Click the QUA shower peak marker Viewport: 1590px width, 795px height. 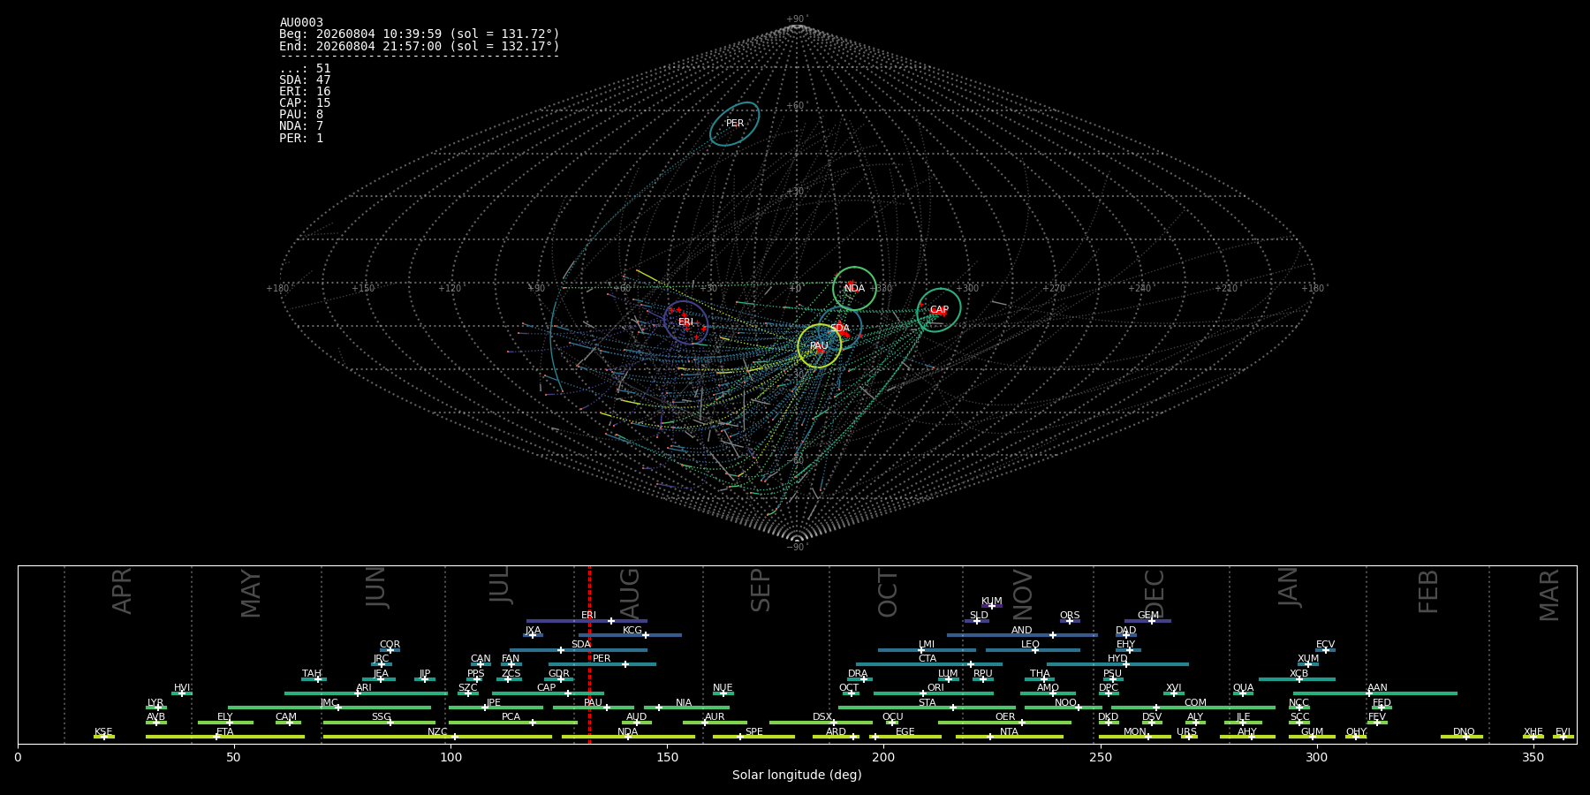(1242, 693)
